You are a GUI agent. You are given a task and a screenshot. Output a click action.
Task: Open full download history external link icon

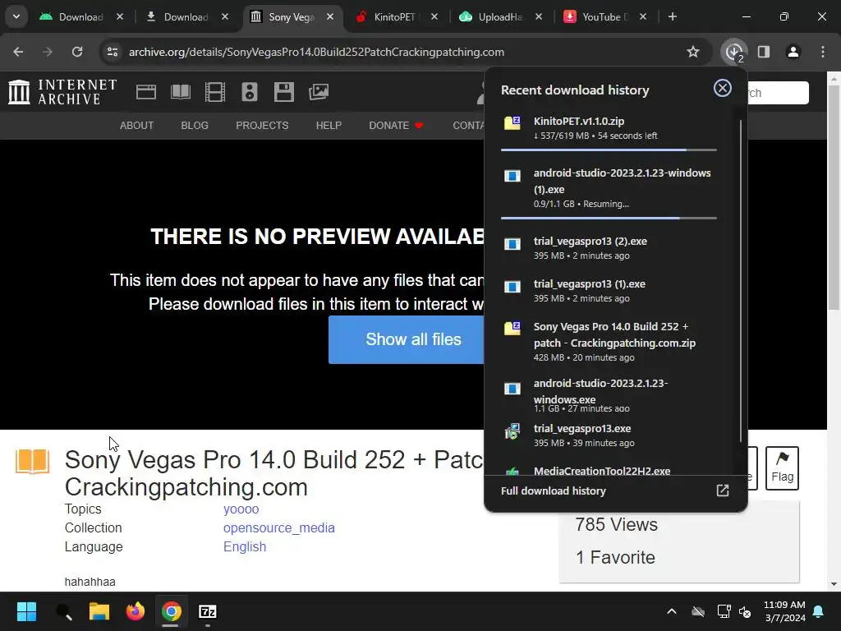click(x=723, y=491)
